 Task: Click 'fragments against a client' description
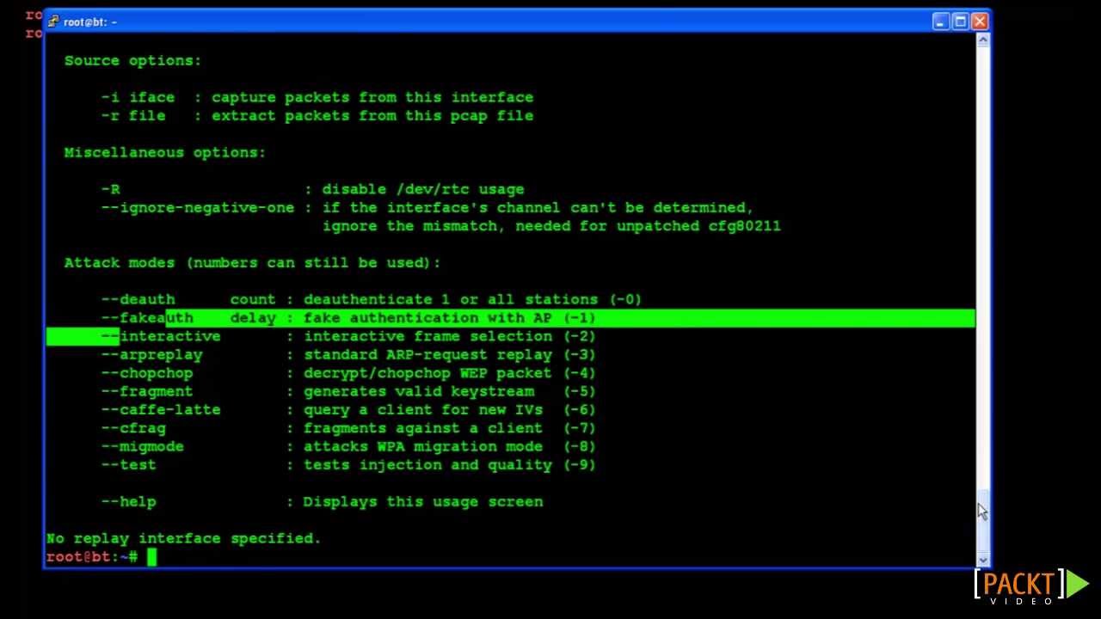click(423, 429)
